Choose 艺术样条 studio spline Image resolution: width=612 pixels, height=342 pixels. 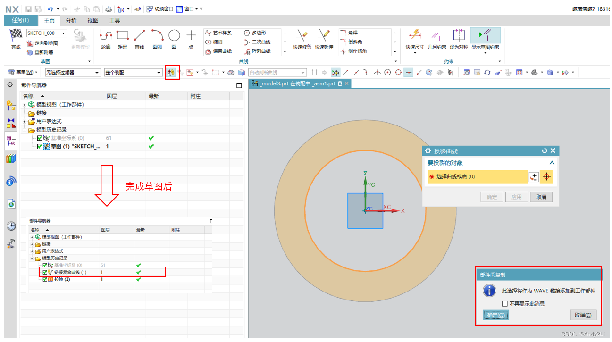tap(218, 33)
